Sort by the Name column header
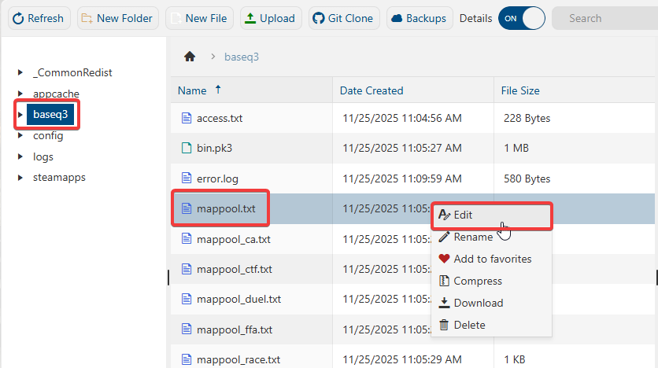This screenshot has height=368, width=658. 193,90
